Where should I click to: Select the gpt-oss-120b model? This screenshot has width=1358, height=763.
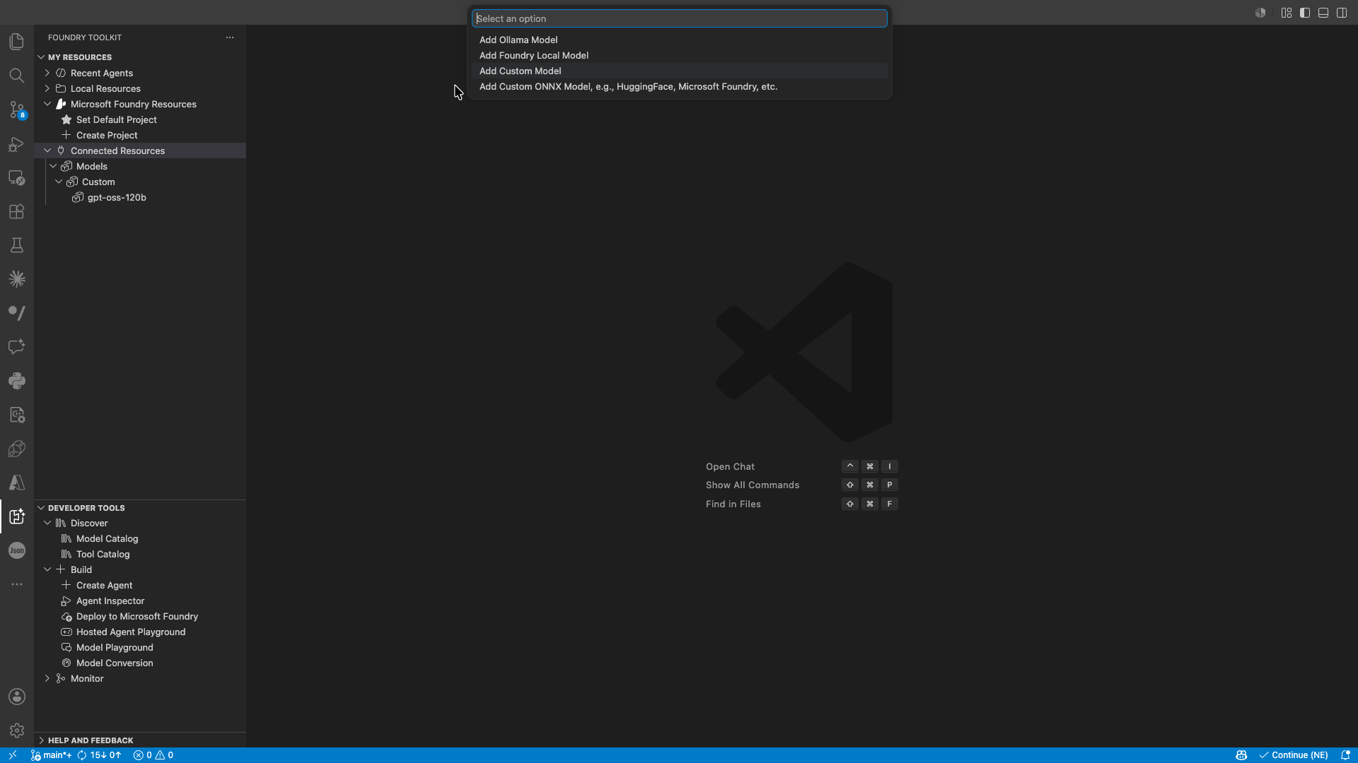(117, 197)
